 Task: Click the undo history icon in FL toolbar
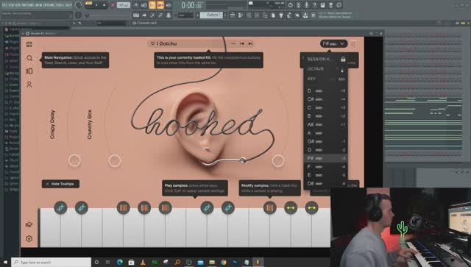point(291,5)
